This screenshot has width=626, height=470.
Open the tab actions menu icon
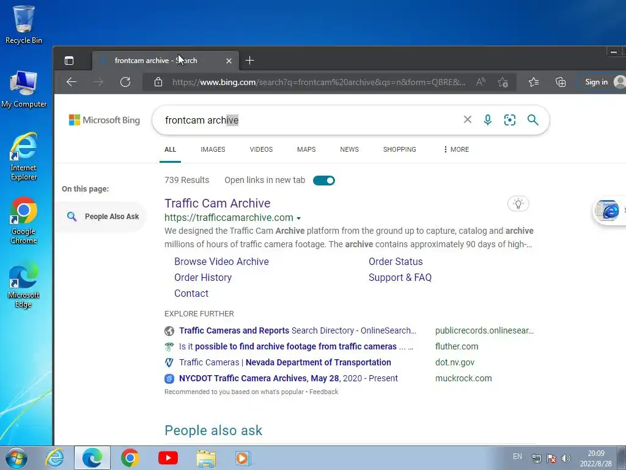point(69,61)
